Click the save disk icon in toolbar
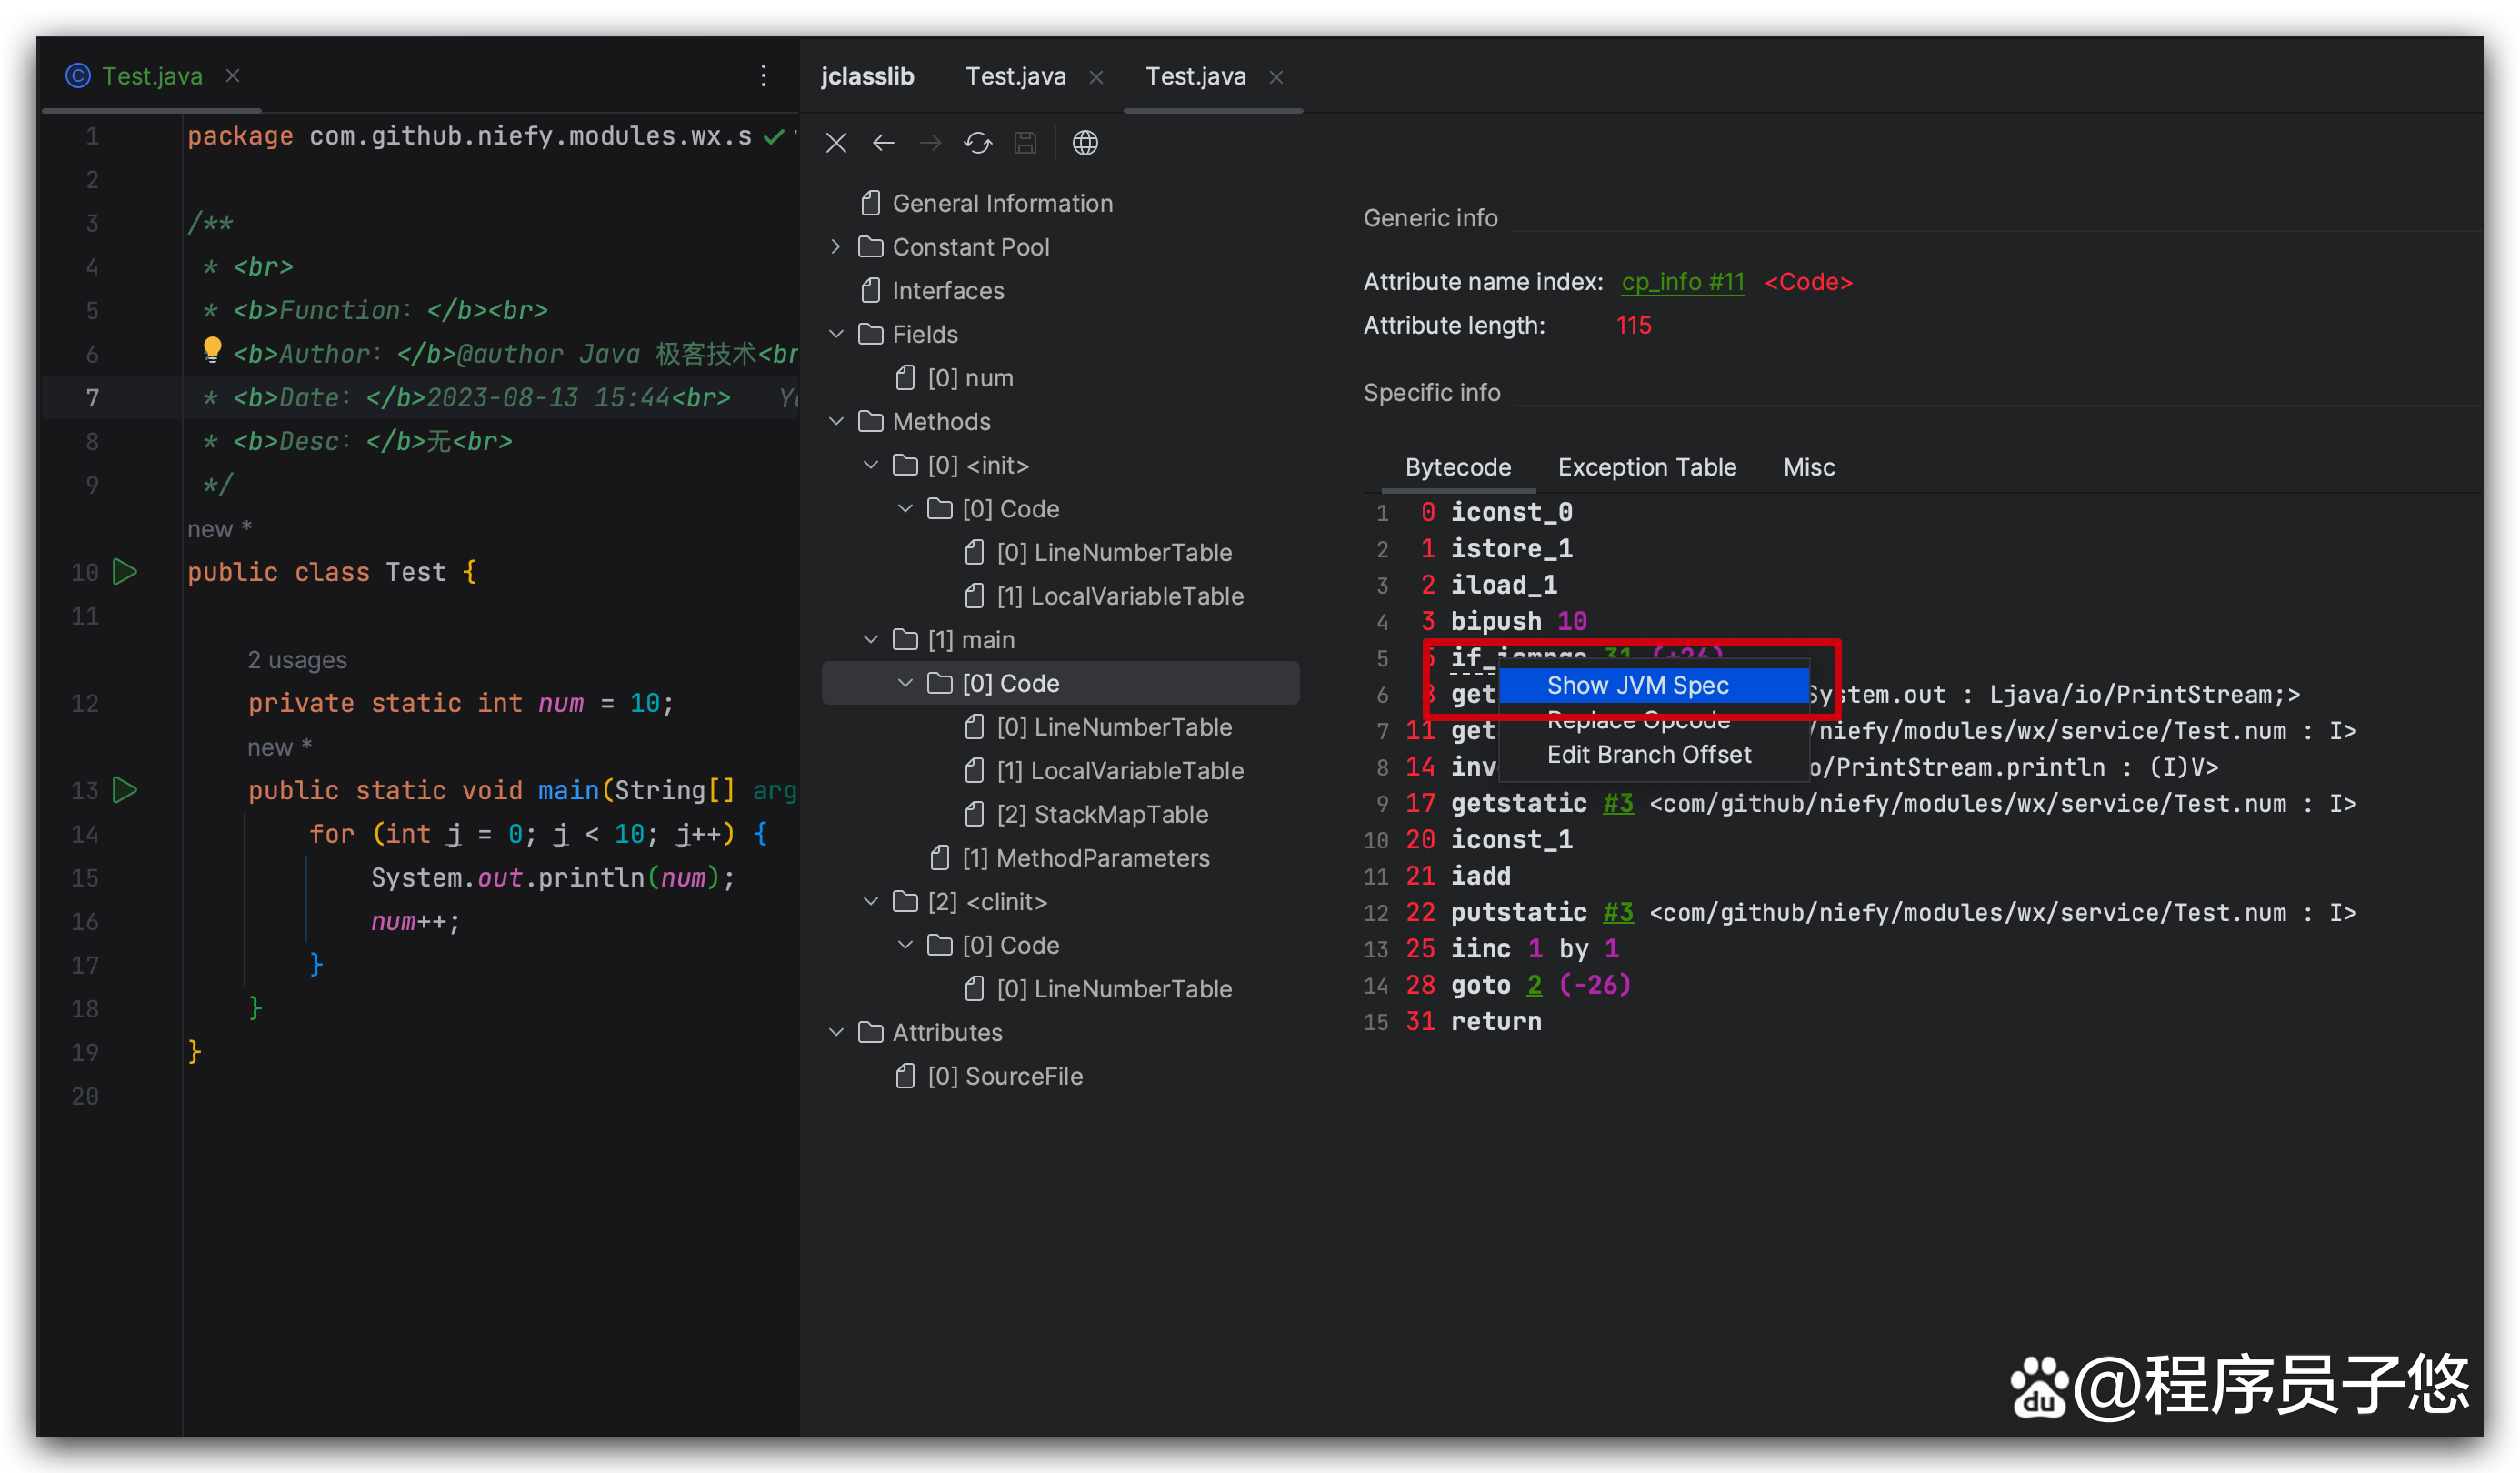This screenshot has width=2520, height=1473. click(x=1025, y=143)
